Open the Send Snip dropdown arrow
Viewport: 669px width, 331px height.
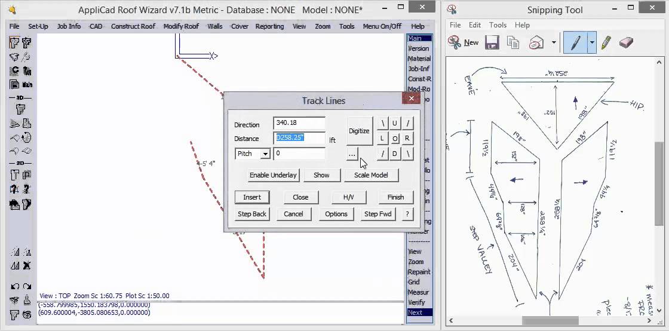[554, 42]
